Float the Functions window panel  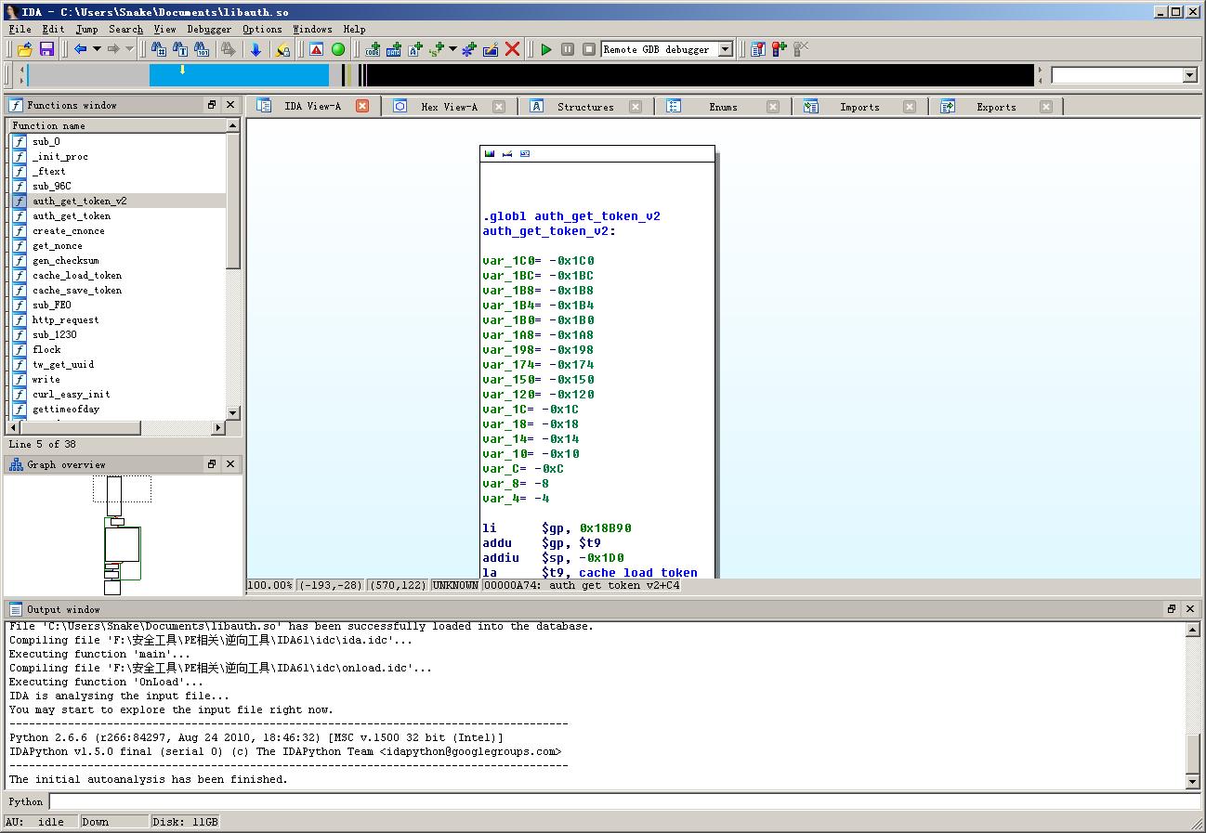tap(212, 105)
